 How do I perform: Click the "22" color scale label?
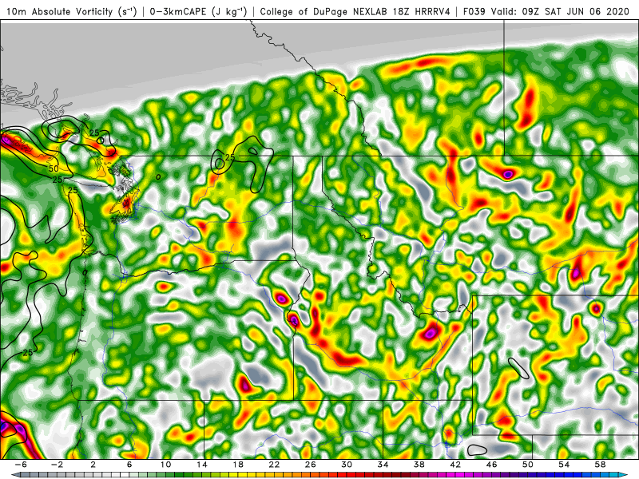point(274,465)
